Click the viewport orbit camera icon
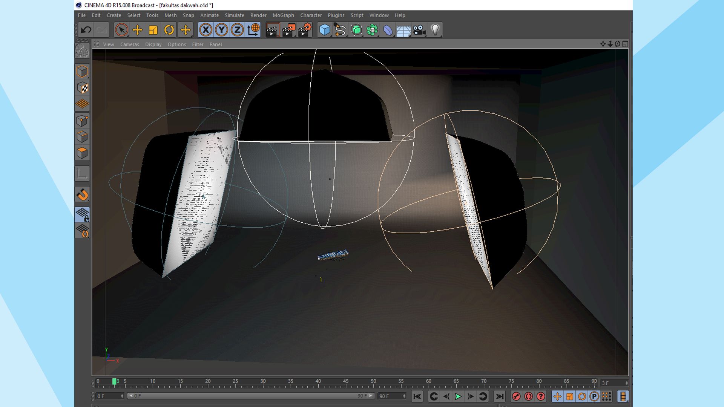This screenshot has height=407, width=724. coord(617,44)
